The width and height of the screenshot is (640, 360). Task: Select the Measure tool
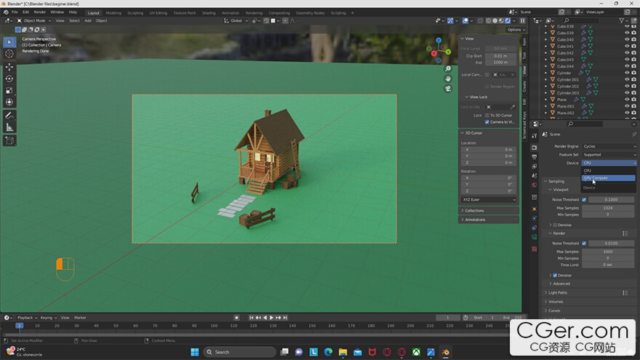coord(9,128)
